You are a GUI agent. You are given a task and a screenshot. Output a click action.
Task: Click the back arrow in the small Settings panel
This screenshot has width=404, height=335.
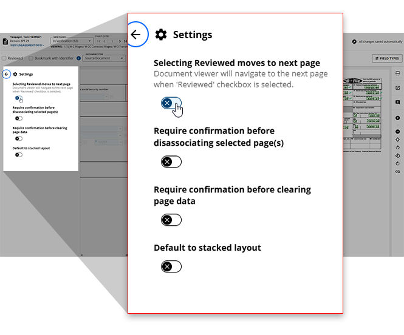[7, 74]
